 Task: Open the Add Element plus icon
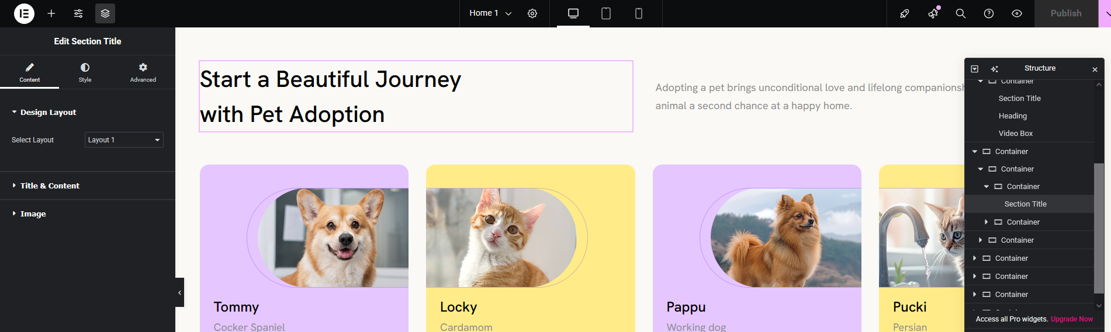click(51, 13)
